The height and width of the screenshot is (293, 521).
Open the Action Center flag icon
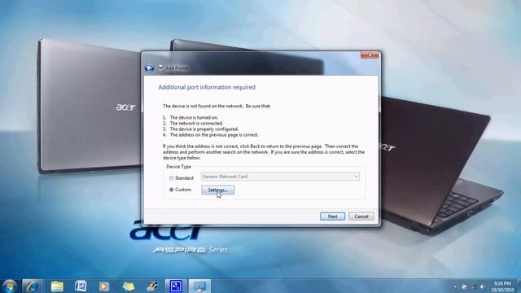[x=464, y=286]
